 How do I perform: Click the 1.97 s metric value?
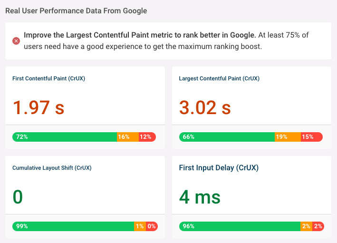click(x=38, y=107)
